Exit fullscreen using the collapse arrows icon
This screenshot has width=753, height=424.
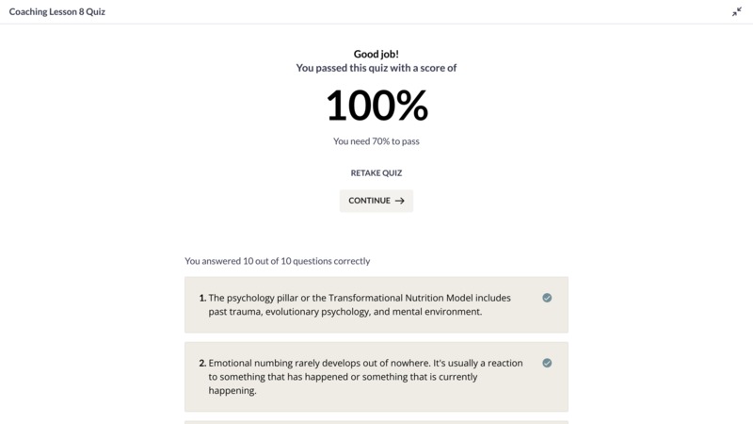[x=737, y=12]
